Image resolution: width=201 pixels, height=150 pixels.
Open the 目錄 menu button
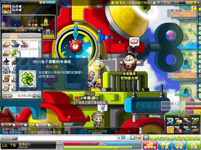click(x=165, y=145)
